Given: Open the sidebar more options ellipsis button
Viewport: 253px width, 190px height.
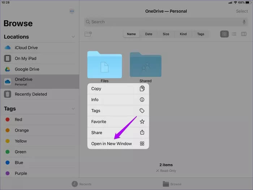Looking at the screenshot, I should point(72,11).
